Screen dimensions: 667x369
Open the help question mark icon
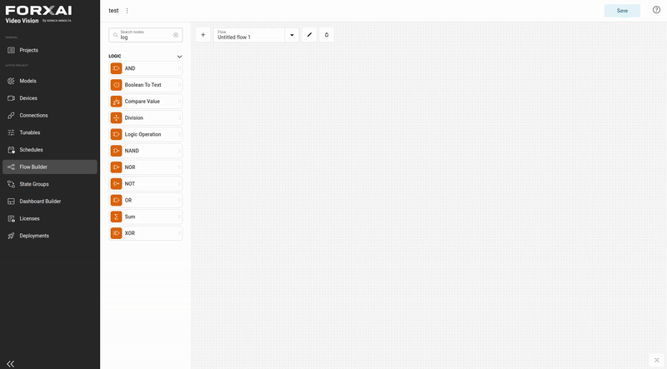(x=656, y=10)
